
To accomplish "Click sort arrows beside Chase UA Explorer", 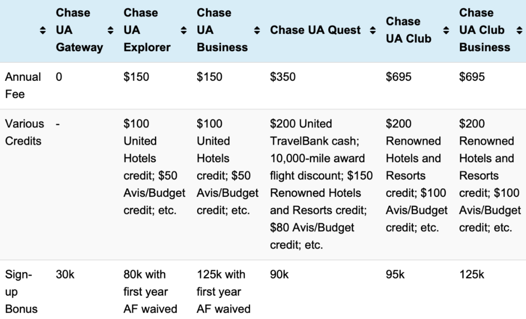I will (184, 30).
